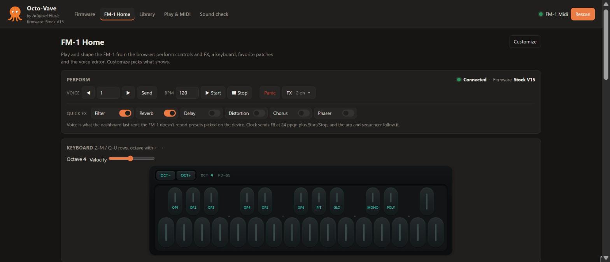Turn on the Phaser quick FX
610x262 pixels.
348,113
